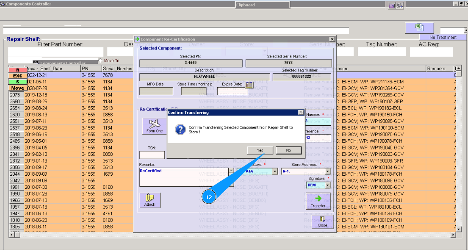Expand the Store Address dropdown

click(x=328, y=172)
